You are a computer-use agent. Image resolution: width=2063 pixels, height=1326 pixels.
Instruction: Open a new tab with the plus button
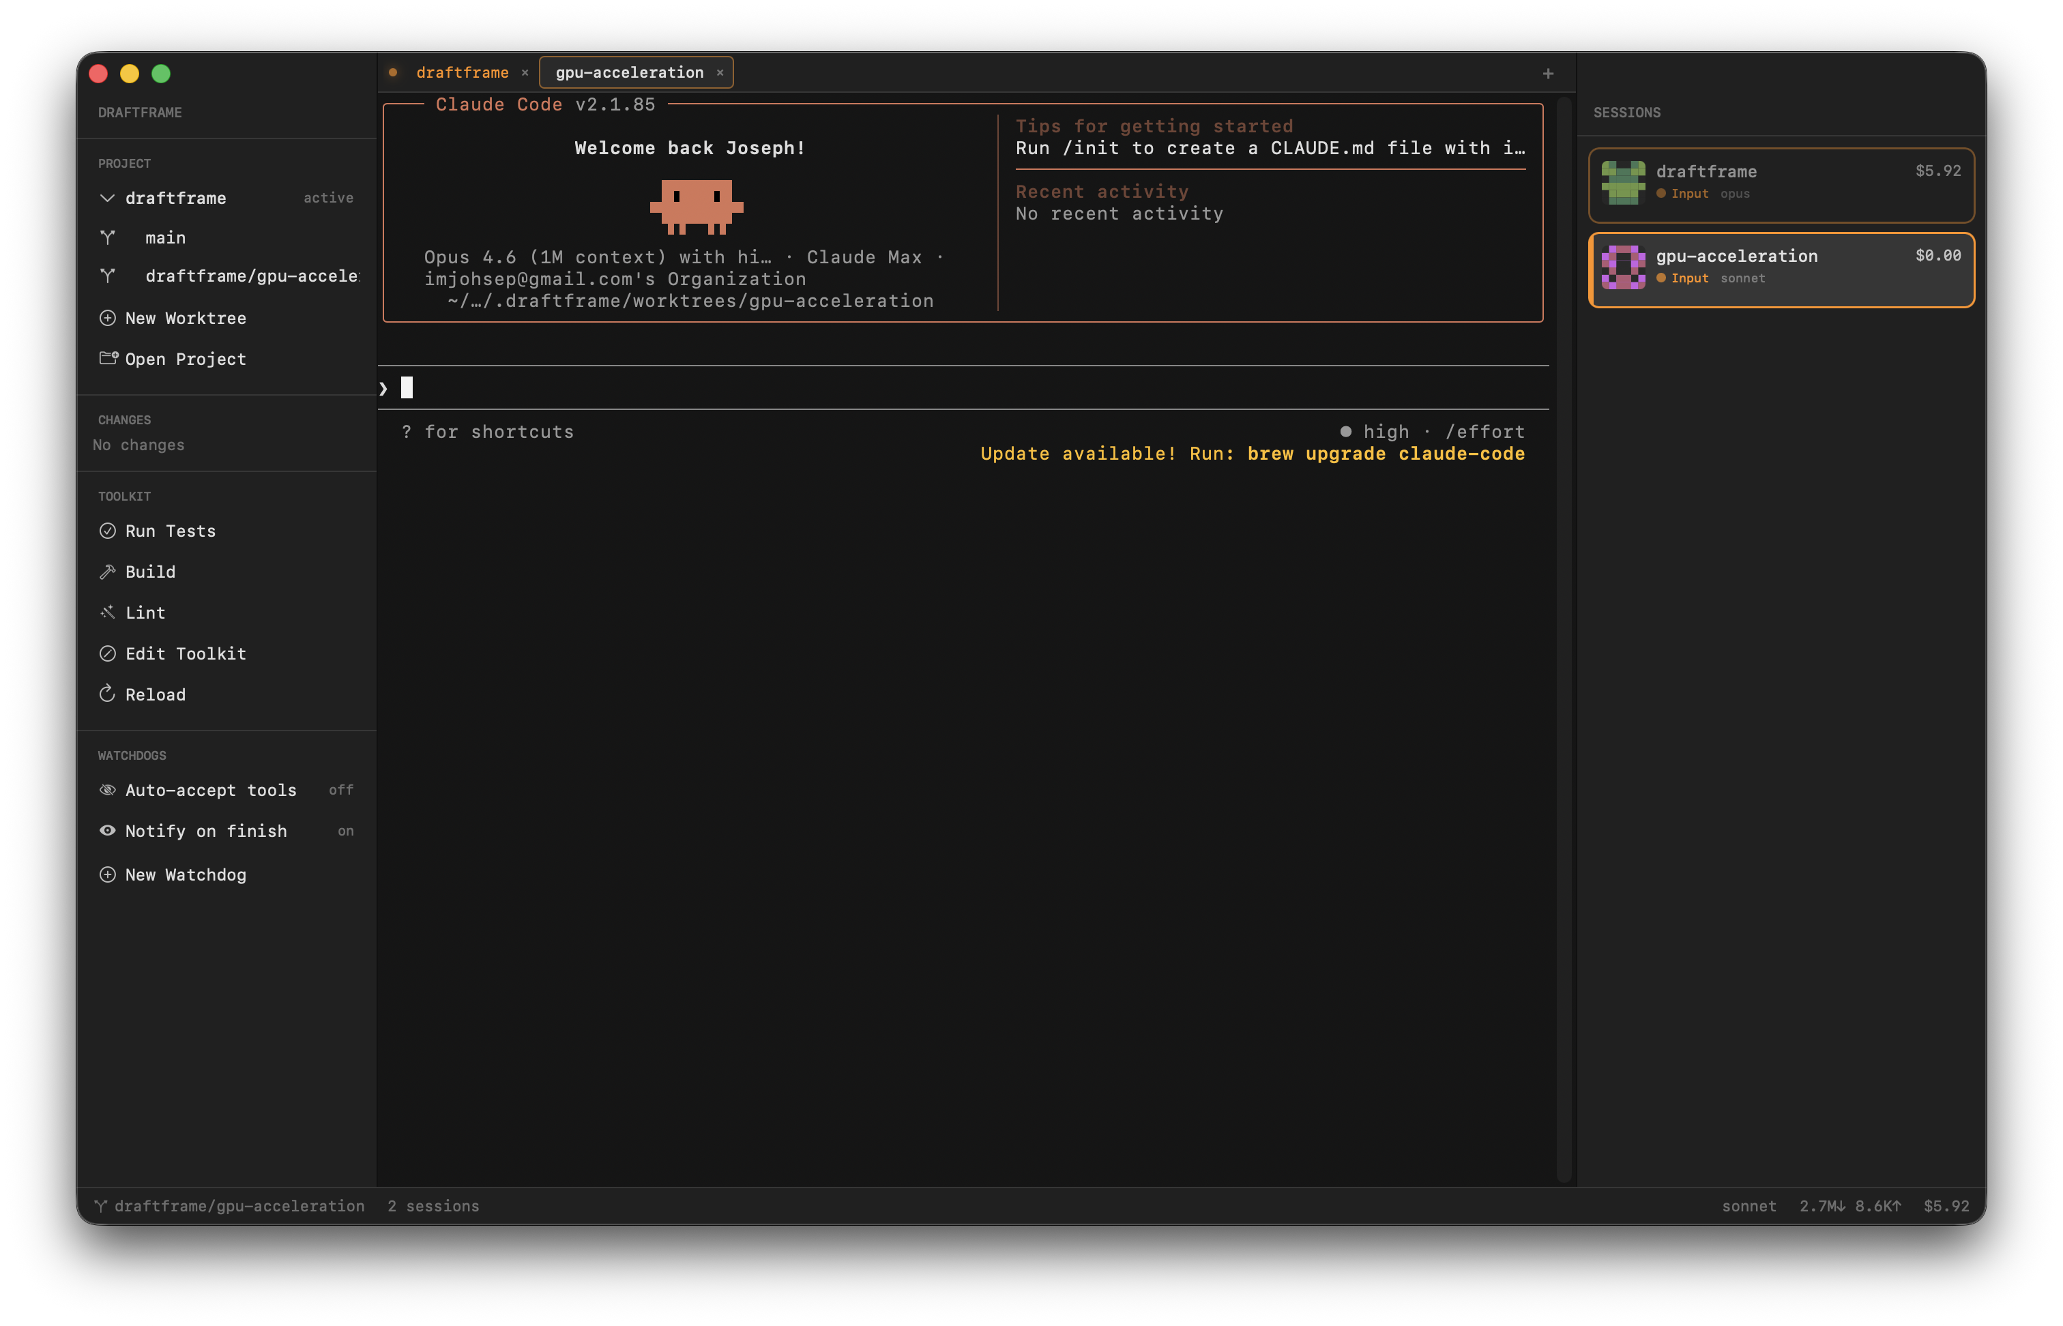[x=1547, y=72]
